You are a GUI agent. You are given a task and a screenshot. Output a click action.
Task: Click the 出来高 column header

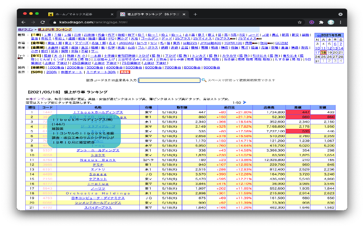pyautogui.click(x=269, y=107)
